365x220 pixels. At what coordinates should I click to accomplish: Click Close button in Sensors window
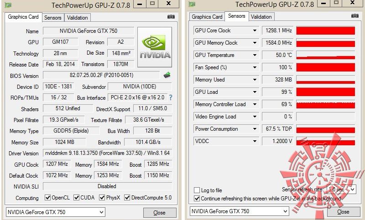pos(343,212)
